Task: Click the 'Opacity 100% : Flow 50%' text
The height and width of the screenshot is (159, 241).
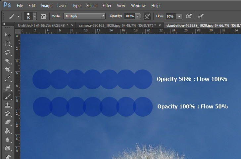Action: click(192, 106)
